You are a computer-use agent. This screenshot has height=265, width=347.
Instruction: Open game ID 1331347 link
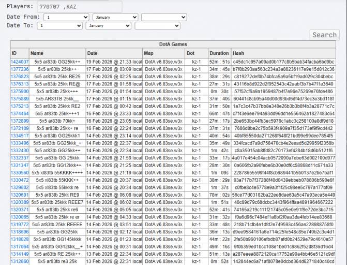(x=20, y=165)
